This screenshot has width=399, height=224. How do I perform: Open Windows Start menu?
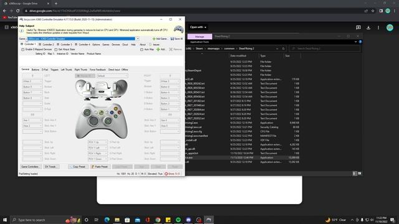(5, 220)
